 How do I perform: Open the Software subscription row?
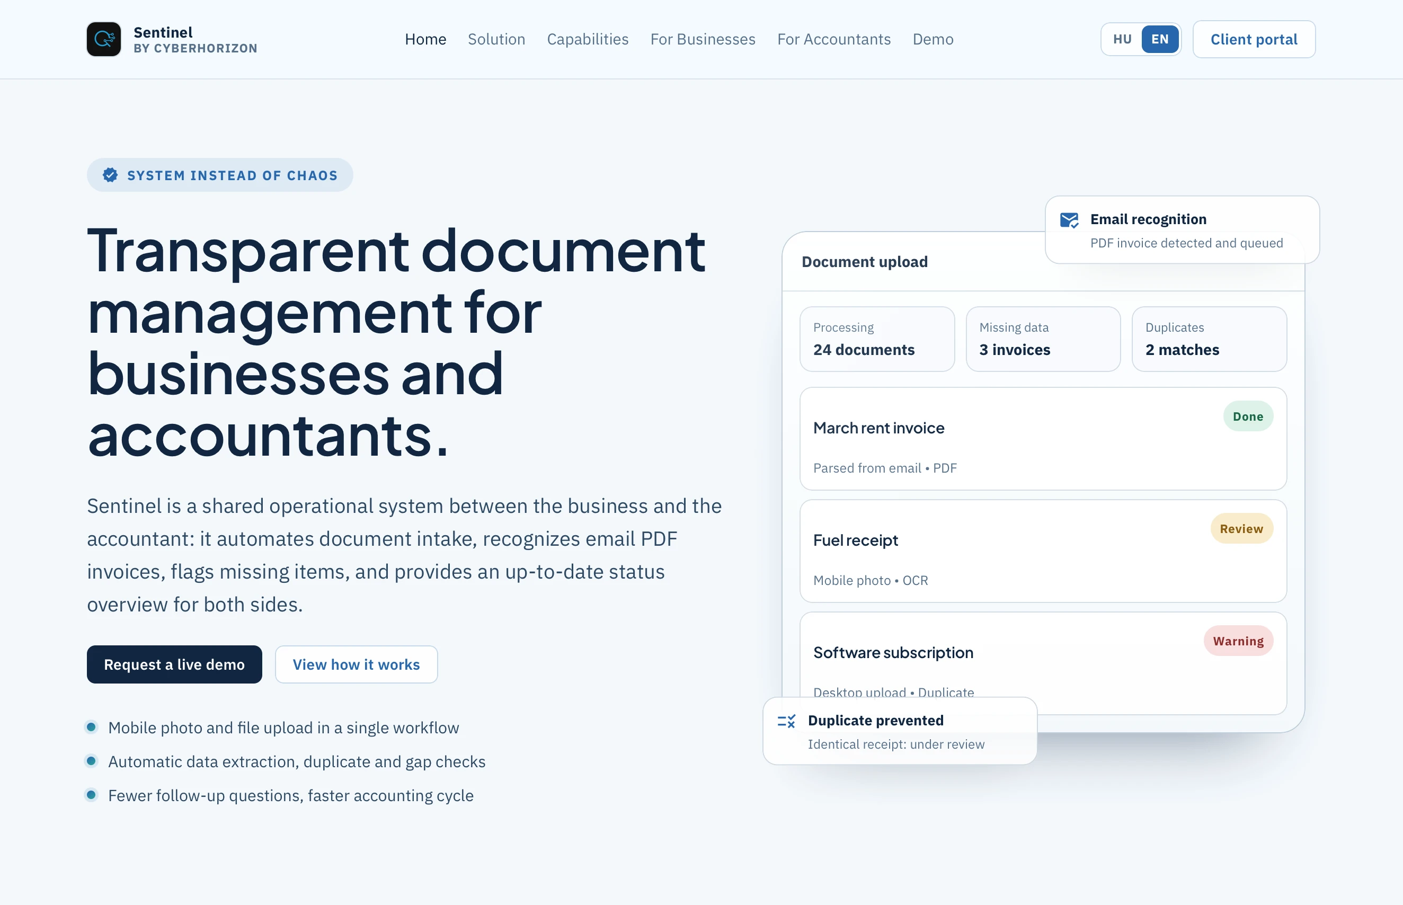tap(1043, 663)
